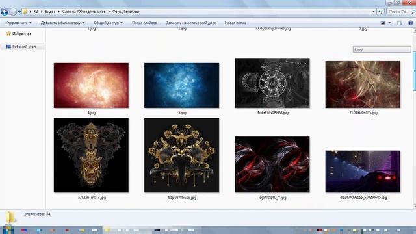416x234 pixels.
Task: Expand the arrow after KZ in address bar
Action: click(42, 12)
